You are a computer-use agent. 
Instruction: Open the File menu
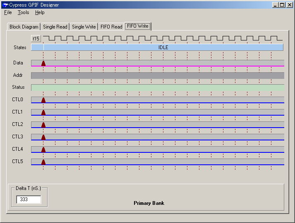pos(8,12)
